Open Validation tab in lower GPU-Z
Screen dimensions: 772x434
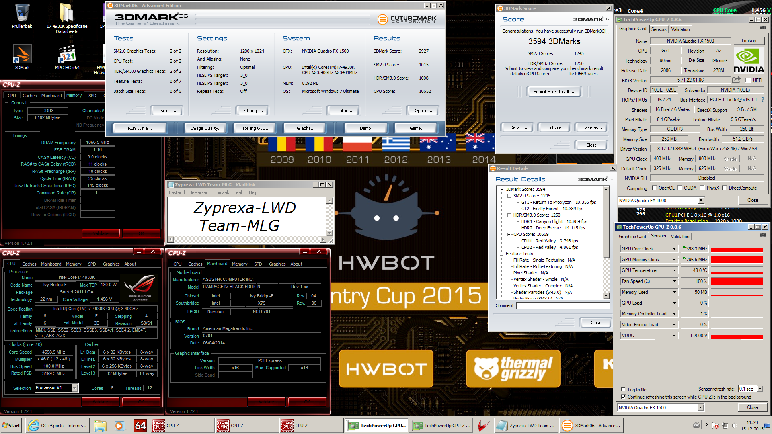(x=680, y=237)
